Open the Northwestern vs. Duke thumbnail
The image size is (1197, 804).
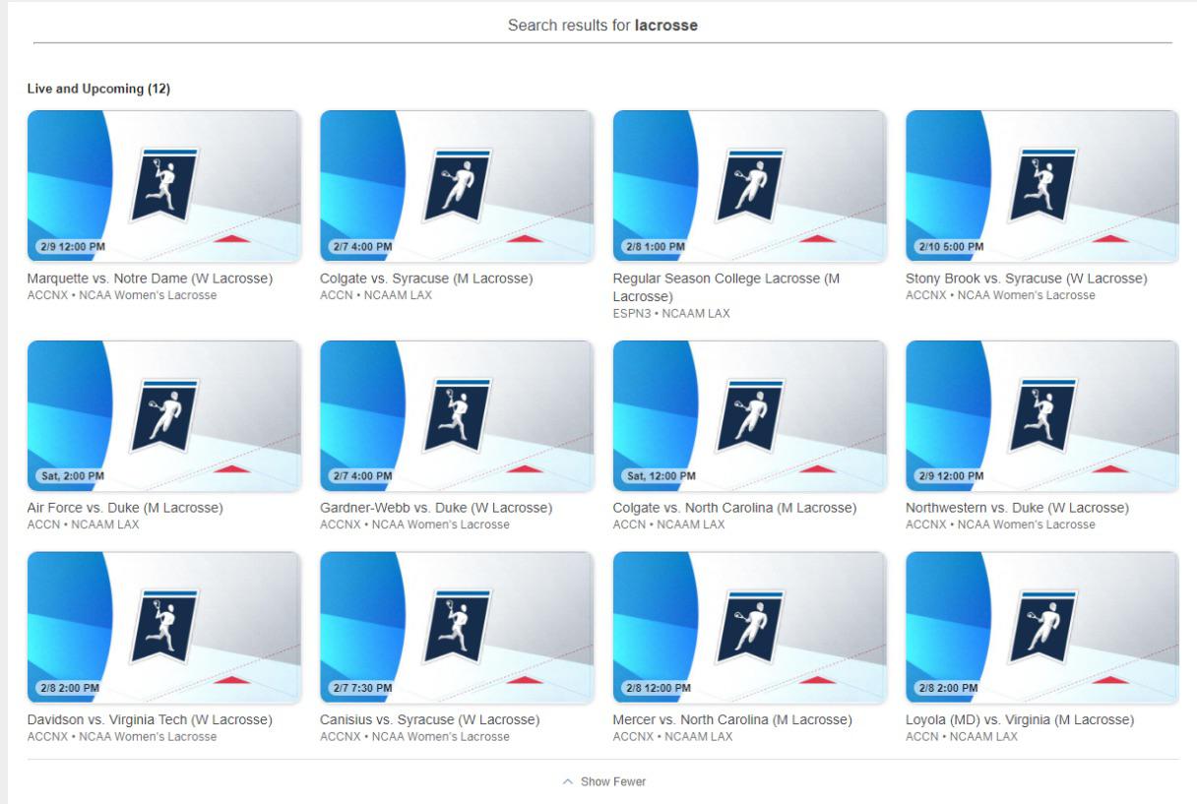coord(1041,416)
